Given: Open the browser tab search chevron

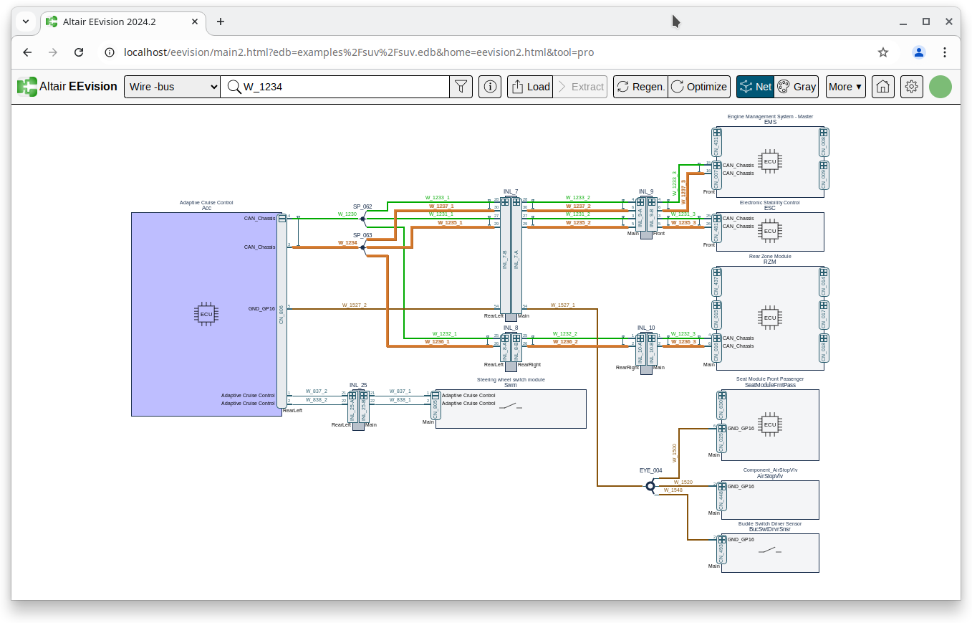Looking at the screenshot, I should pyautogui.click(x=26, y=22).
